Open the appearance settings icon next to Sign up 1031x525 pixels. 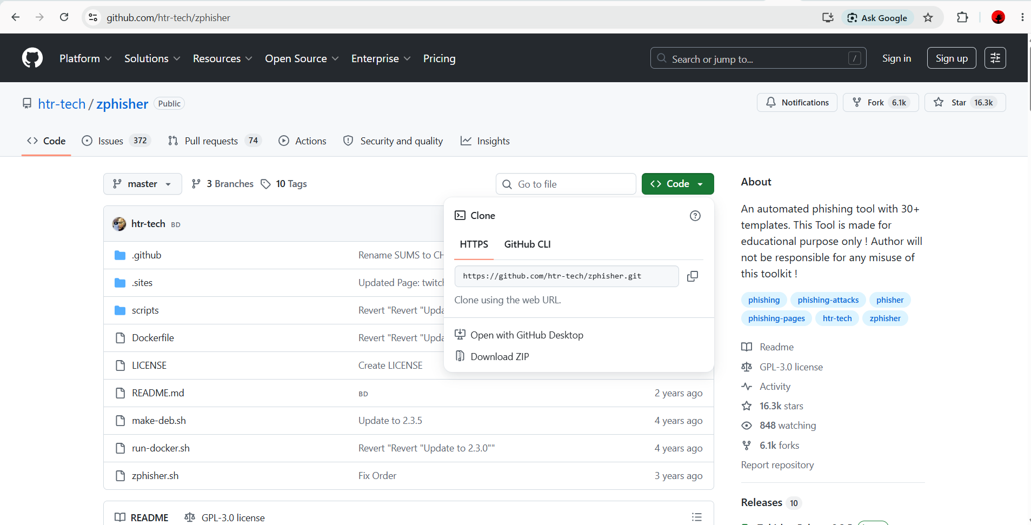click(995, 58)
